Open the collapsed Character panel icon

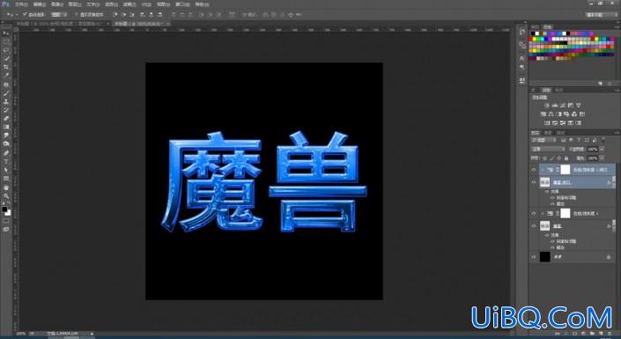click(522, 59)
